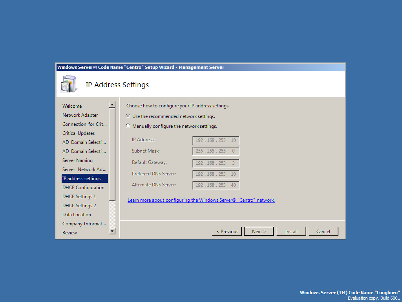This screenshot has width=402, height=302.
Task: Open the DHCP Configuration step
Action: 83,188
